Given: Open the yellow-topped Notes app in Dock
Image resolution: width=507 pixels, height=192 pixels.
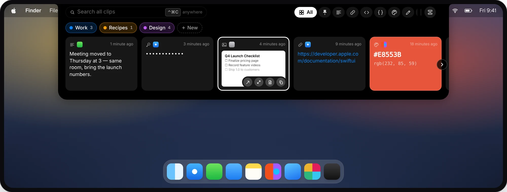Looking at the screenshot, I should click(x=253, y=171).
